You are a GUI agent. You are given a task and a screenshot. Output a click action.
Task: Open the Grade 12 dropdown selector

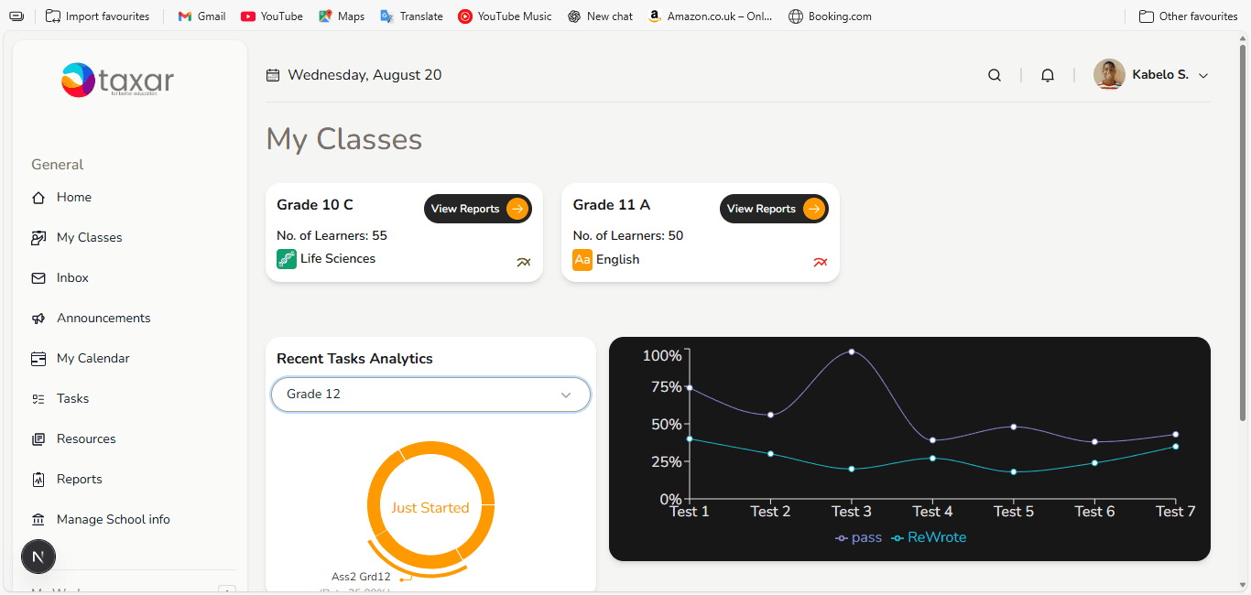(430, 395)
